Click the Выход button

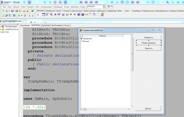(x=148, y=108)
